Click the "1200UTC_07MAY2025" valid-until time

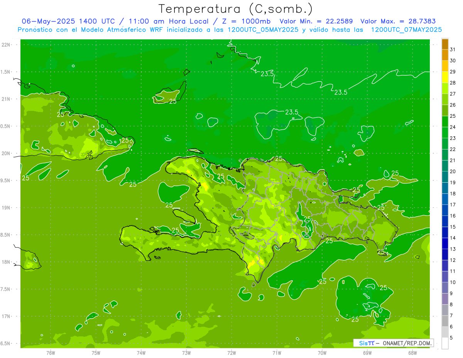point(406,29)
